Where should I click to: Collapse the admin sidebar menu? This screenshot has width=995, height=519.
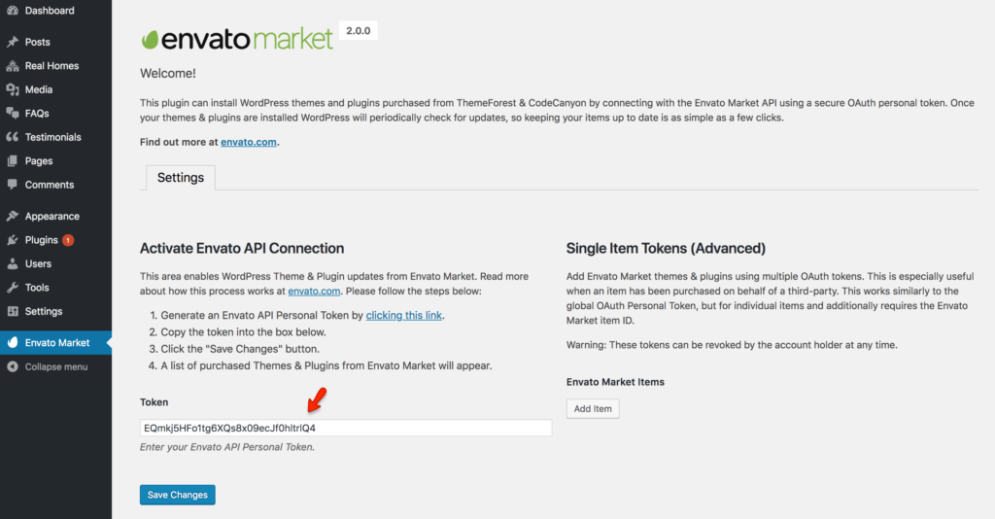tap(55, 366)
